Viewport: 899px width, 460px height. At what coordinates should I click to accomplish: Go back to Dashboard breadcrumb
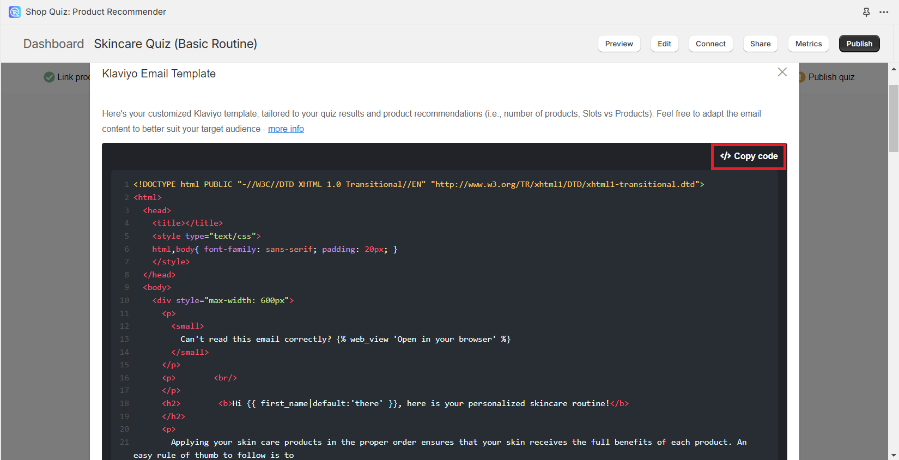pyautogui.click(x=53, y=44)
